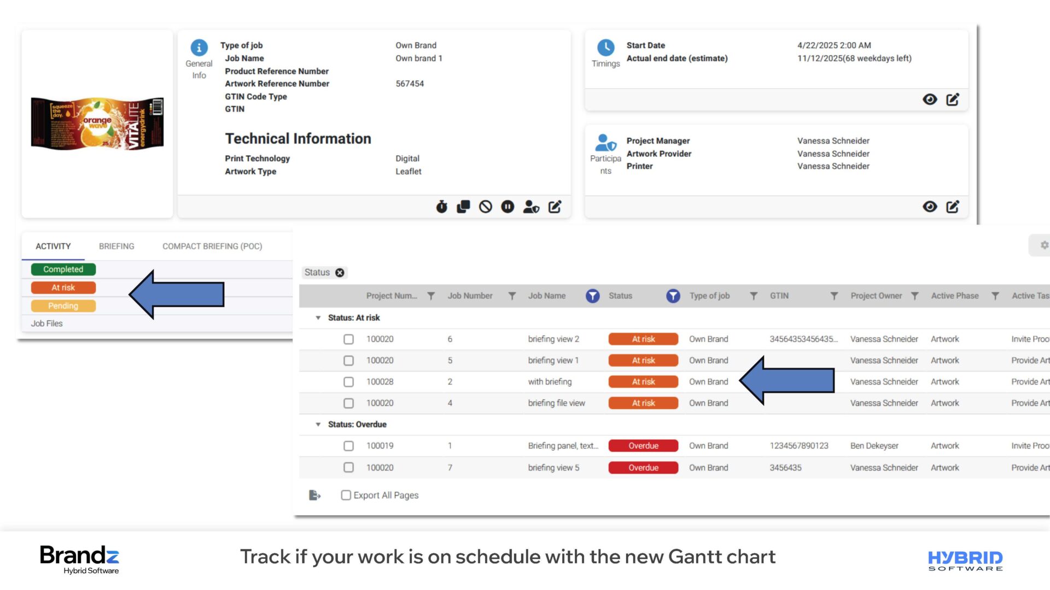Select the Overdue row for briefing view 5
Image resolution: width=1050 pixels, height=590 pixels.
[348, 468]
